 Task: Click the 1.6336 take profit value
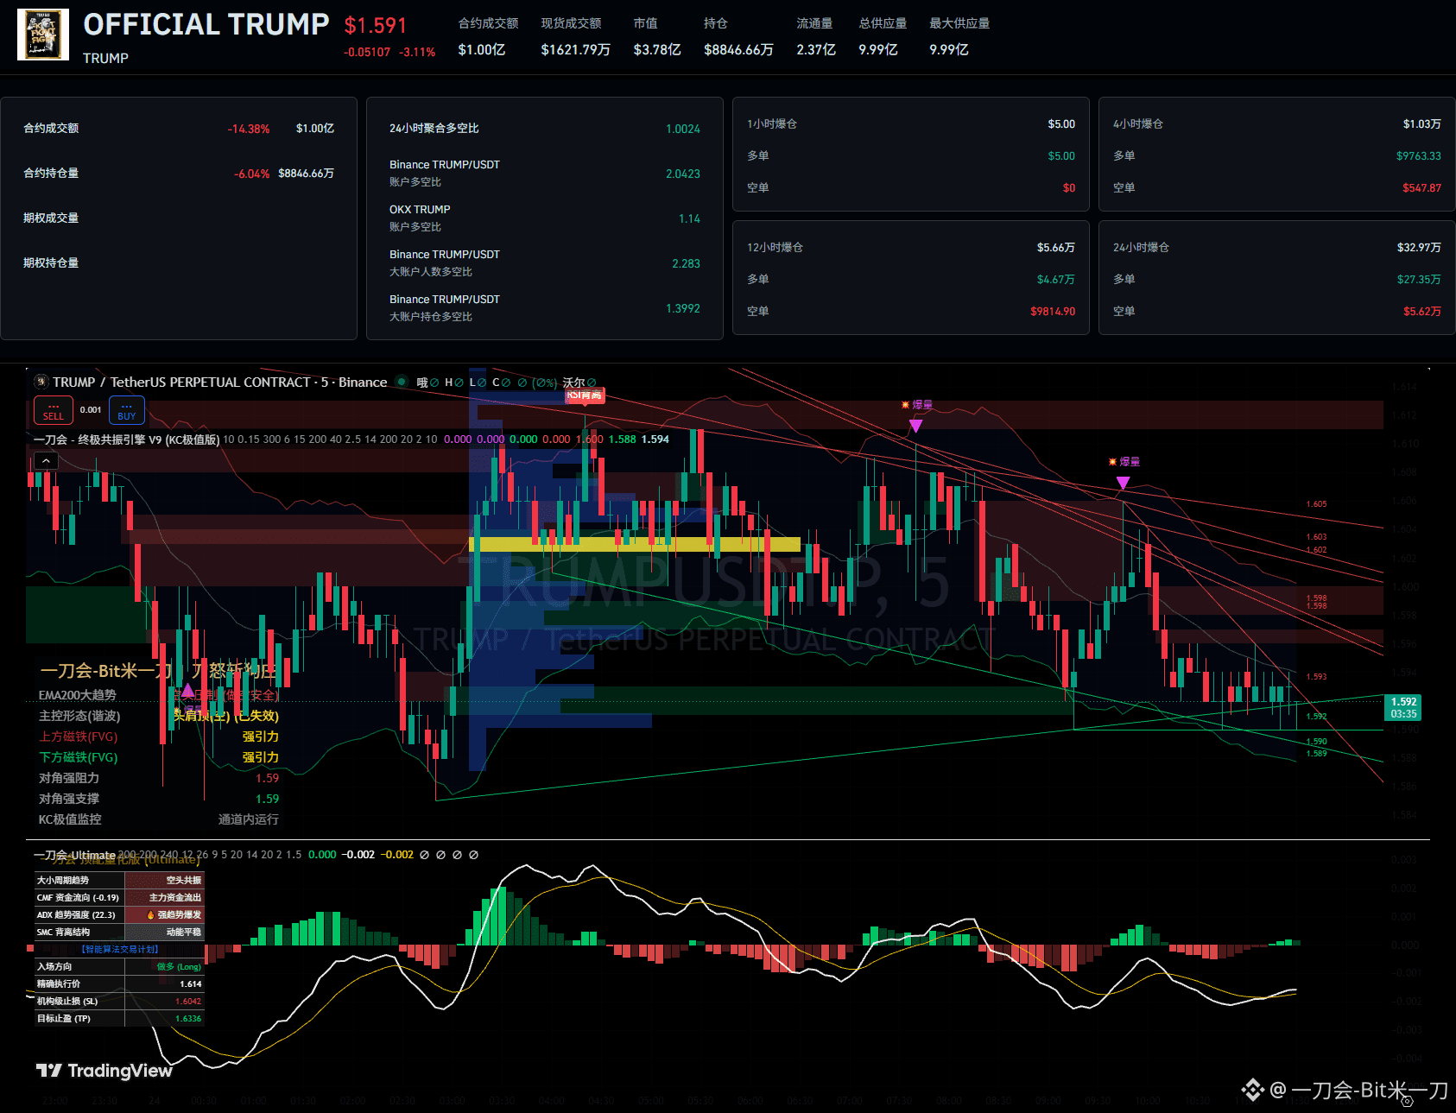coord(188,1018)
